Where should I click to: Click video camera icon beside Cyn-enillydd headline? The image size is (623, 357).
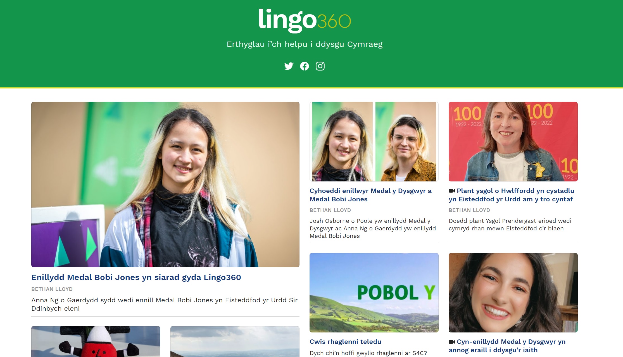452,342
